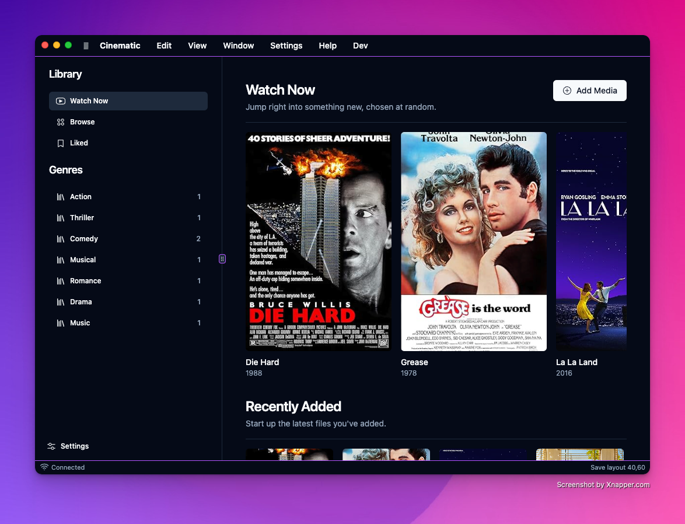Image resolution: width=685 pixels, height=524 pixels.
Task: Select the Musical genre label
Action: [x=83, y=260]
